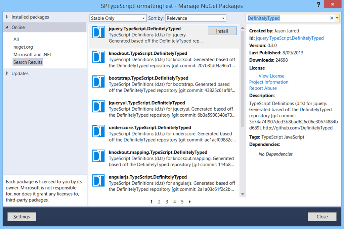Select underscore.TypeScript.DefinitelyTyped package title
This screenshot has height=229, width=344.
point(150,128)
